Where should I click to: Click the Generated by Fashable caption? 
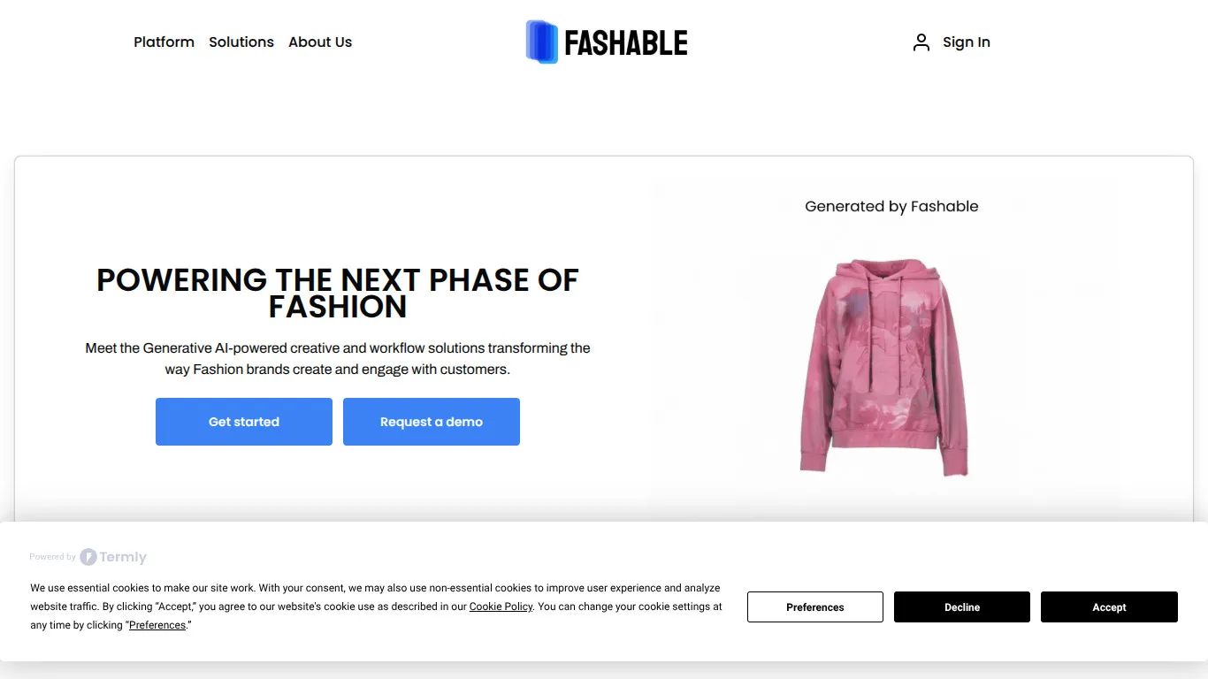click(891, 206)
